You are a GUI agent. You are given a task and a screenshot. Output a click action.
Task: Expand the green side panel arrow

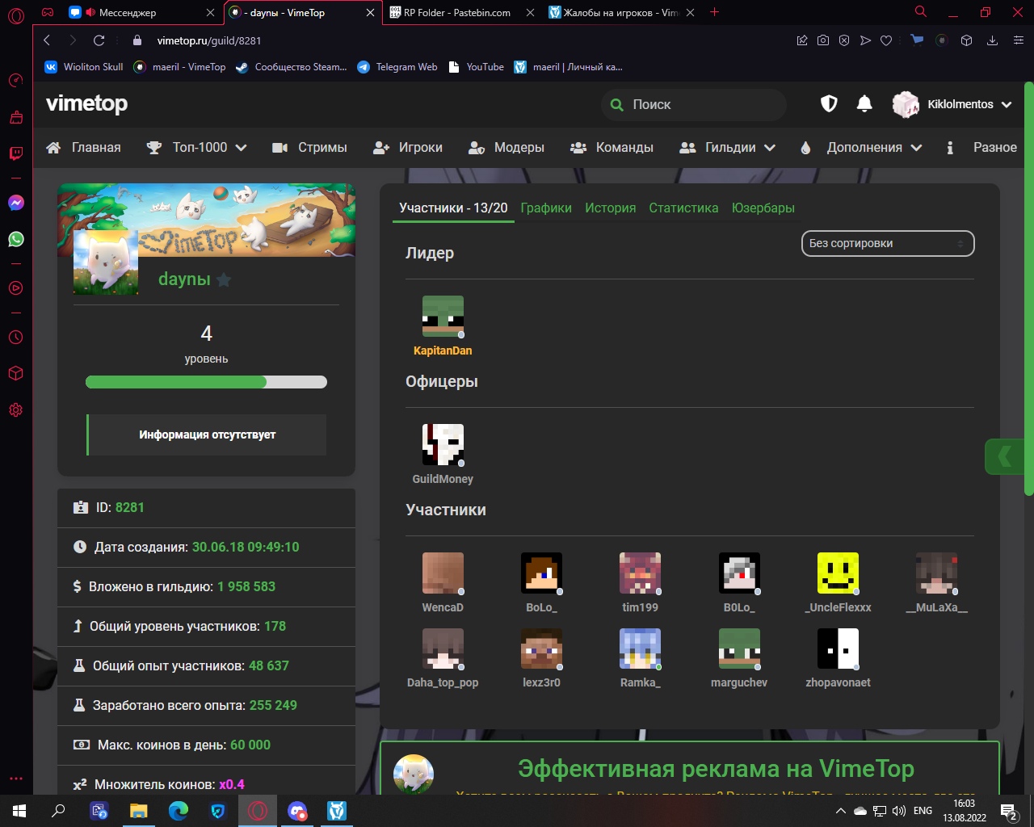(x=1004, y=457)
